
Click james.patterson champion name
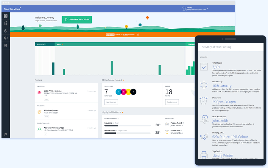[177, 126]
